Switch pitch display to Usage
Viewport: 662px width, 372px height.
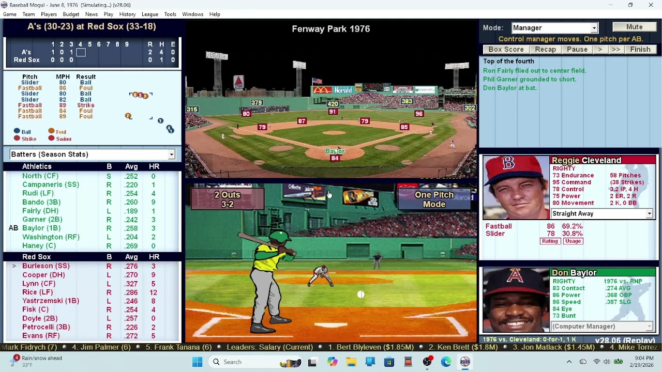click(573, 241)
